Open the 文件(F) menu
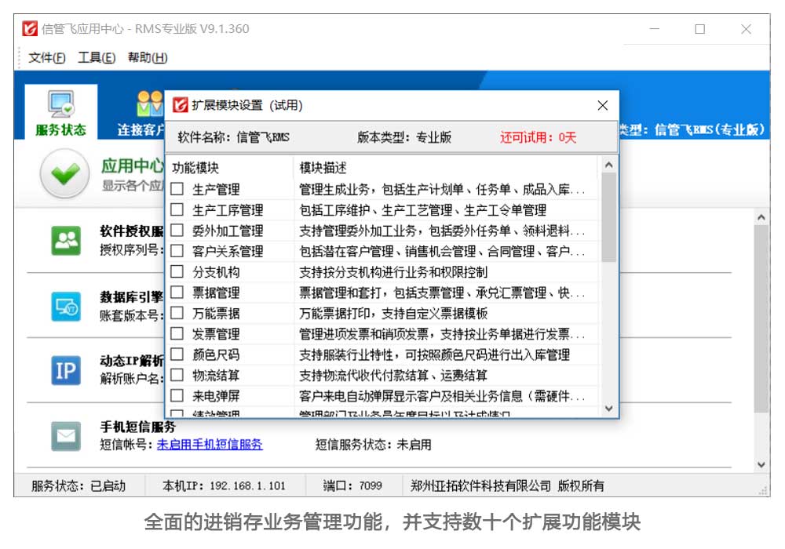Image resolution: width=785 pixels, height=549 pixels. click(x=47, y=58)
